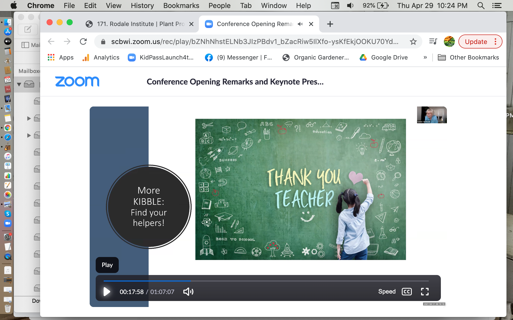Reload the current page

click(83, 41)
